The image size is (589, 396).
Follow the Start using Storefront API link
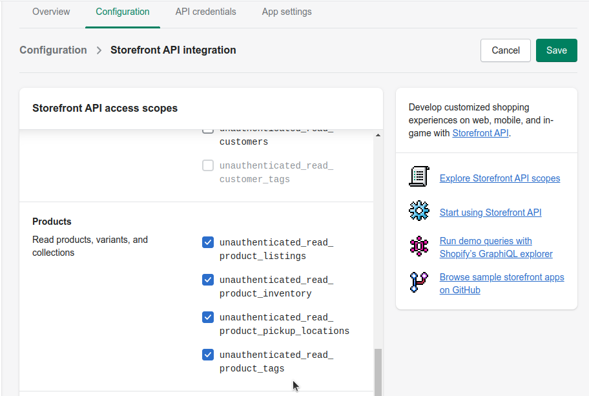(x=490, y=213)
